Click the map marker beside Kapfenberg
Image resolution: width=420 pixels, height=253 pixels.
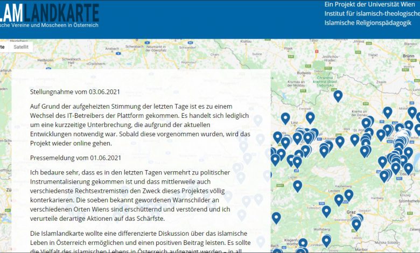pos(349,195)
